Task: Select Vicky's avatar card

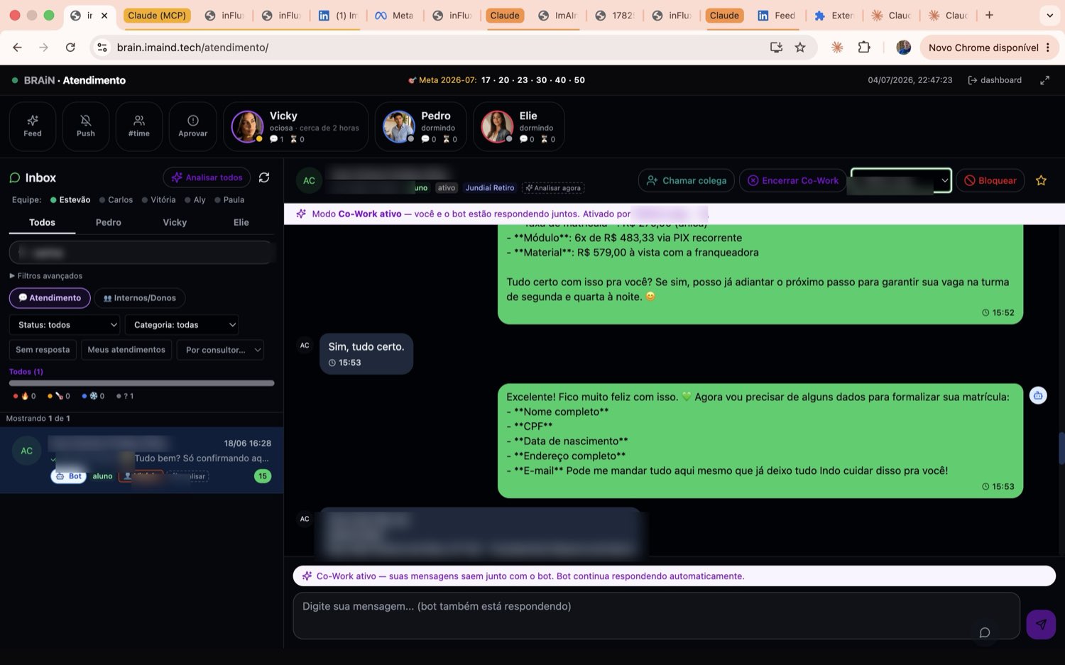Action: click(295, 126)
